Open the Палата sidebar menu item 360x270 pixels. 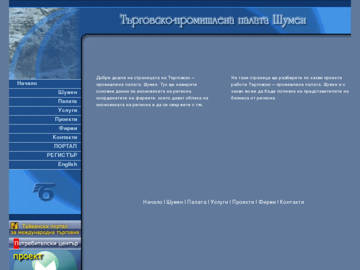coord(45,102)
